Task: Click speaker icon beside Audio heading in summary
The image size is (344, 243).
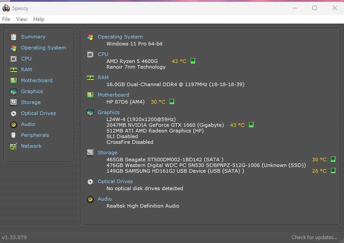Action: [x=90, y=199]
